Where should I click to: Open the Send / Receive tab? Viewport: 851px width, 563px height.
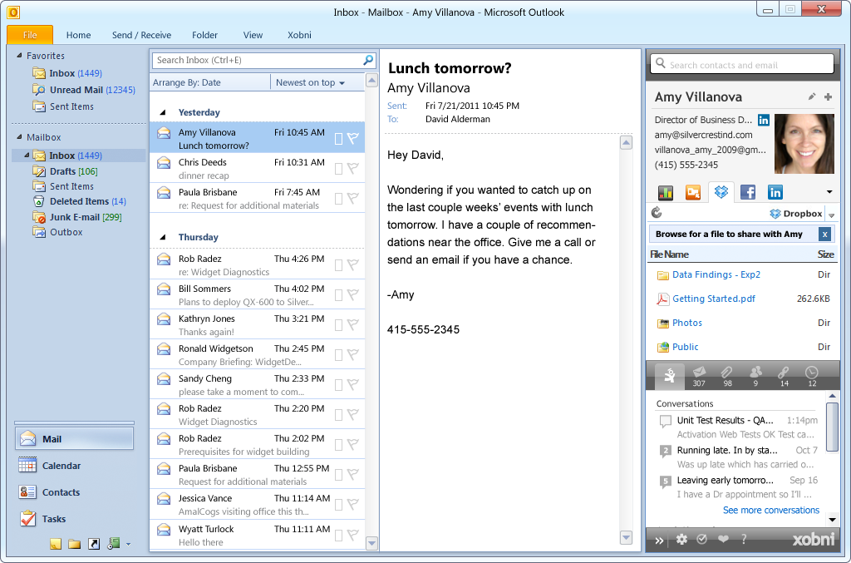141,35
